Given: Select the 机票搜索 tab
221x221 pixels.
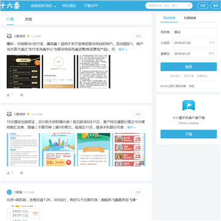Looking at the screenshot, I should click(190, 18).
